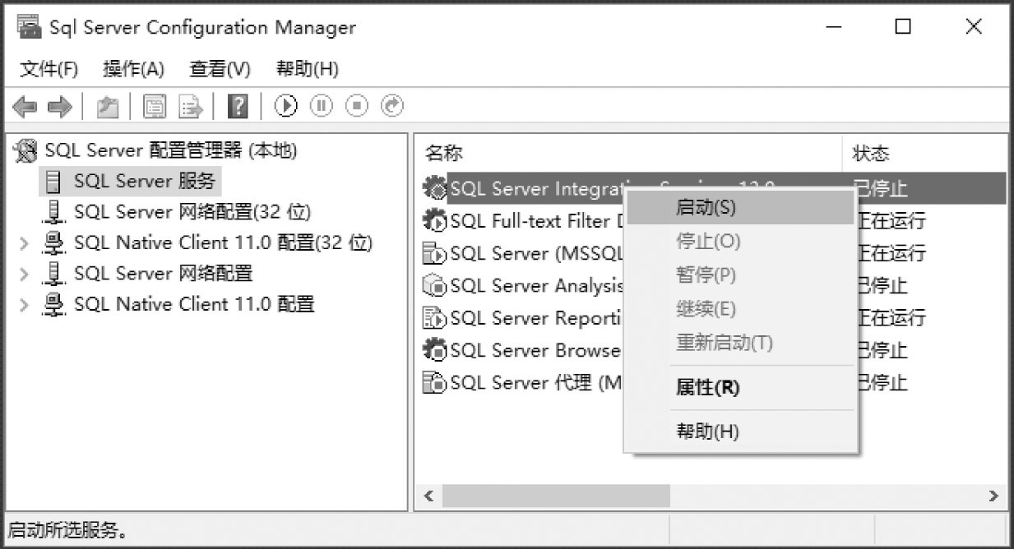Select the SQL Server 网络配置 item without 32 位
Screen dimensions: 1014x549
coord(163,274)
